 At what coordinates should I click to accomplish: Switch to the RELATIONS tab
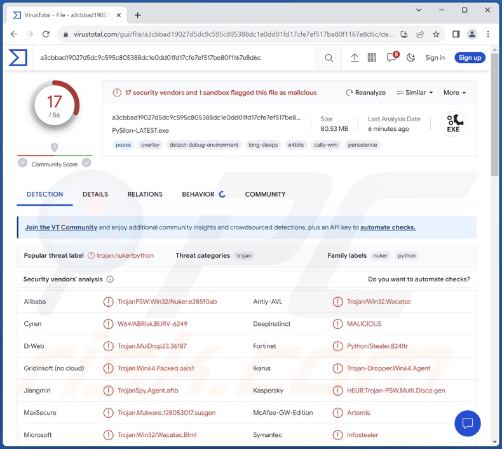[x=145, y=194]
